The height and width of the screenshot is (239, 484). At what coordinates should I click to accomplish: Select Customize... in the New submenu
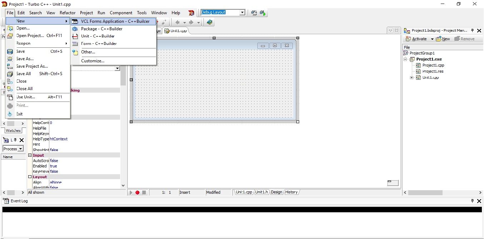pos(113,61)
